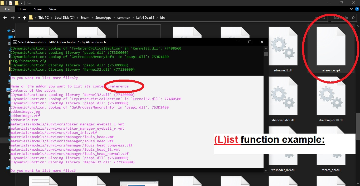Close the L4D2 Addon Tool console window
The height and width of the screenshot is (186, 360).
point(262,42)
